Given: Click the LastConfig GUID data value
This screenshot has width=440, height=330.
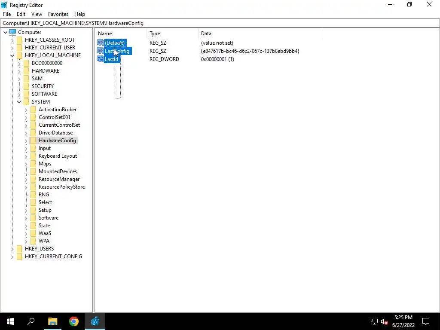Looking at the screenshot, I should (250, 51).
